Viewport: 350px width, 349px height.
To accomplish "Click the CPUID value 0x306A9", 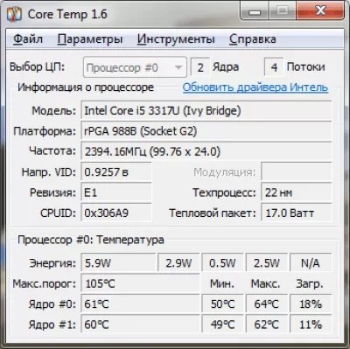I will (x=116, y=213).
